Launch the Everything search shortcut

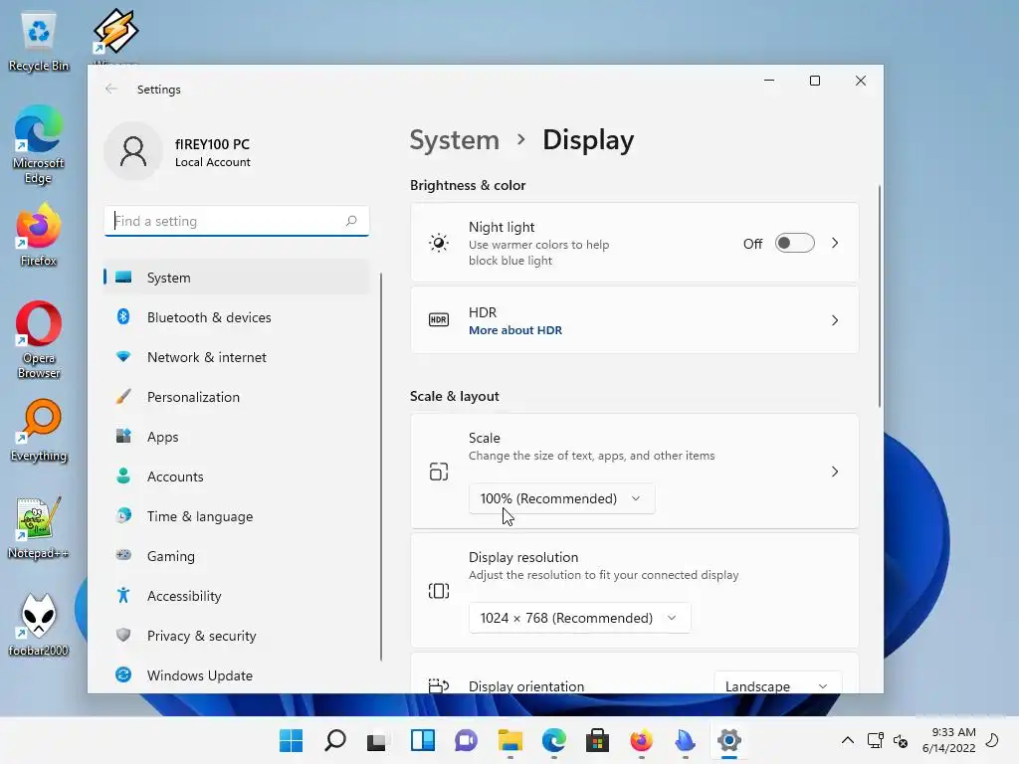click(39, 431)
